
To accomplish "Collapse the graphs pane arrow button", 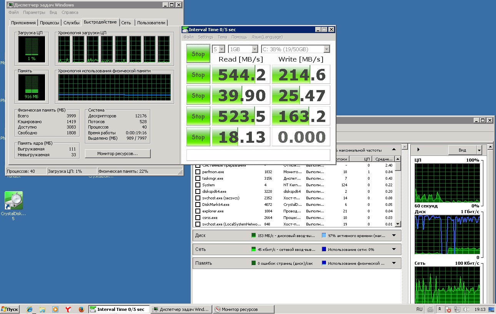I will [x=418, y=150].
